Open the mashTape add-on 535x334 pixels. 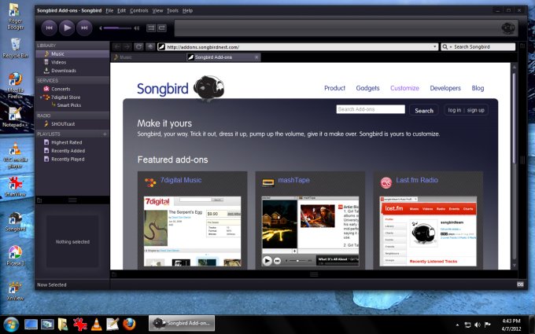pyautogui.click(x=293, y=180)
